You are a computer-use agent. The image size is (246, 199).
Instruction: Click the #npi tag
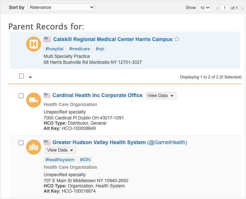click(x=100, y=49)
